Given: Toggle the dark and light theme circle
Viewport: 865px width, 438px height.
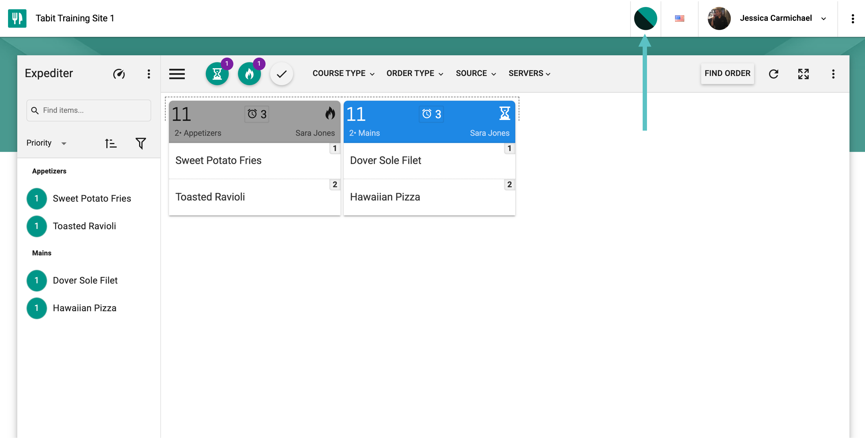Looking at the screenshot, I should click(645, 18).
